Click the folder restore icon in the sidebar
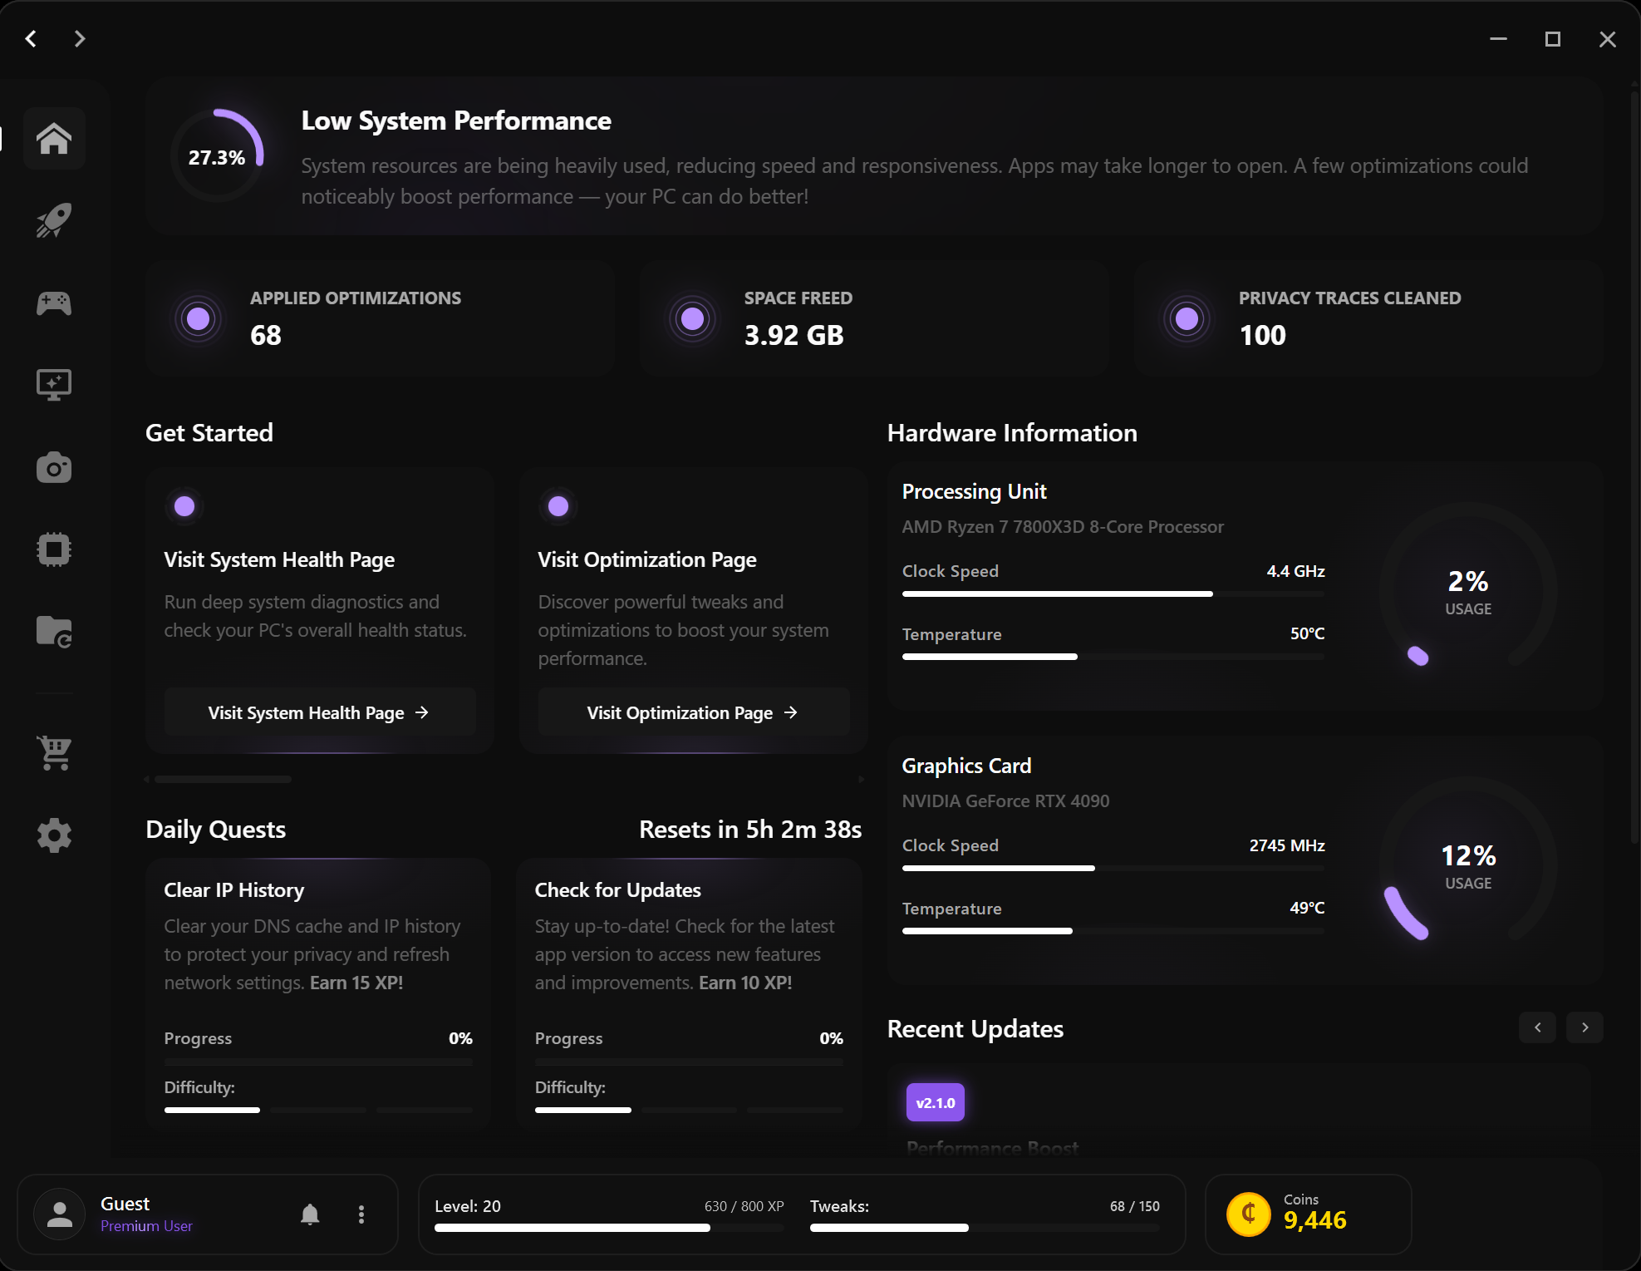The height and width of the screenshot is (1271, 1641). pos(53,632)
